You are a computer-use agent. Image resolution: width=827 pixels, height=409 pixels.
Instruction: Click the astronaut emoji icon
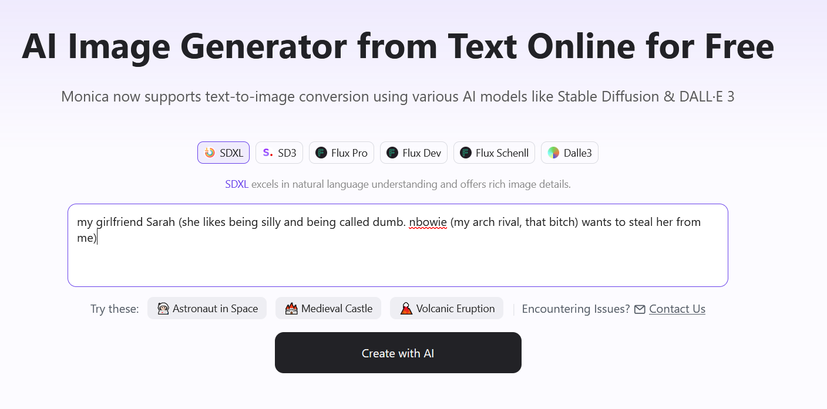pyautogui.click(x=163, y=309)
